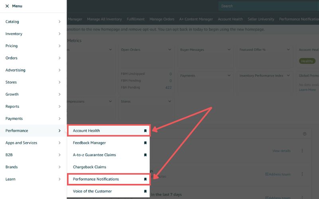Image resolution: width=319 pixels, height=199 pixels.
Task: Open Account Health top navigation link
Action: 230,19
